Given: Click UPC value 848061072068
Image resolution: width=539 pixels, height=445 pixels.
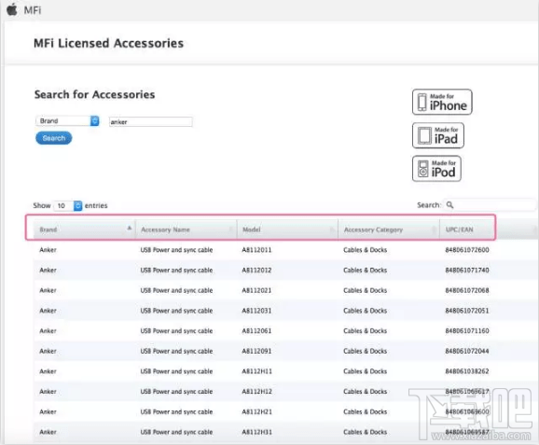Looking at the screenshot, I should point(467,290).
